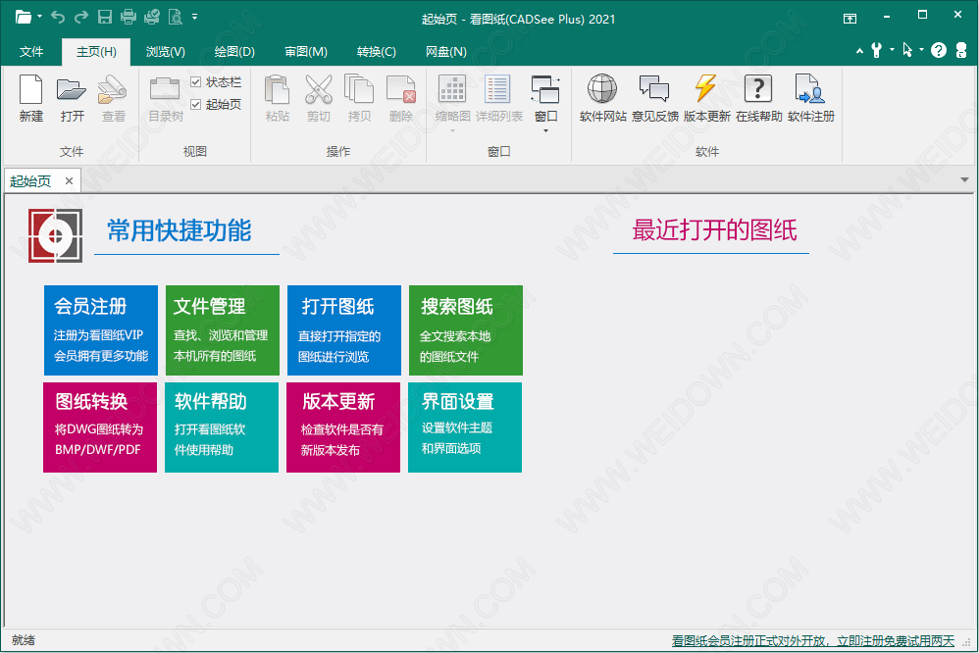
Task: Expand the dropdown arrow beside the cursor icon
Action: (921, 50)
